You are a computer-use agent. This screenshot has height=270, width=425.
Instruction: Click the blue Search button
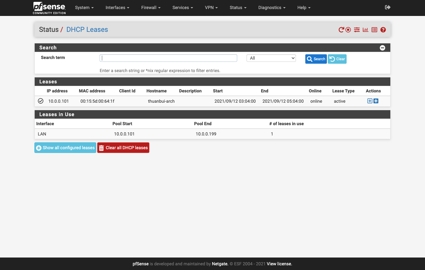coord(316,59)
